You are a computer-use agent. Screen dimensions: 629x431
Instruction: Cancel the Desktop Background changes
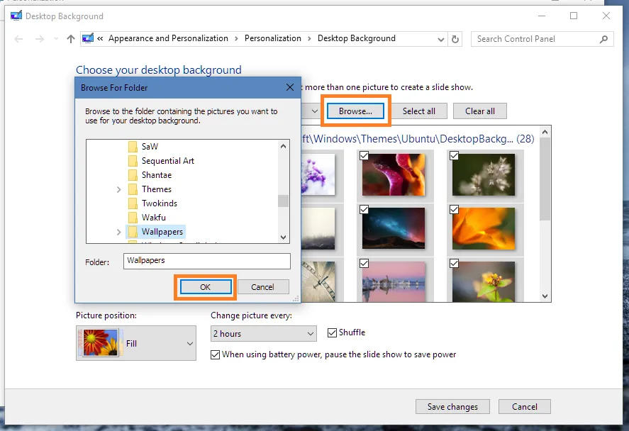(x=524, y=406)
